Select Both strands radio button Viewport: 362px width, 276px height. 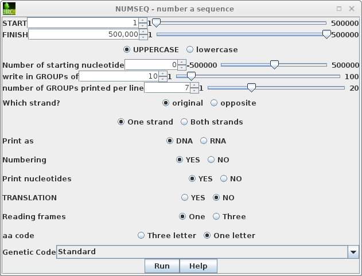coord(184,122)
